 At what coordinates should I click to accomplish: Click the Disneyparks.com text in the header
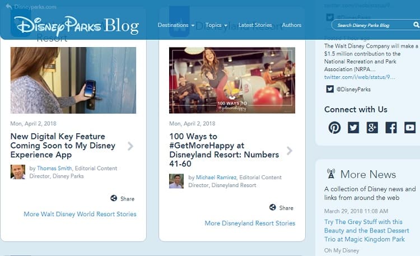click(35, 7)
